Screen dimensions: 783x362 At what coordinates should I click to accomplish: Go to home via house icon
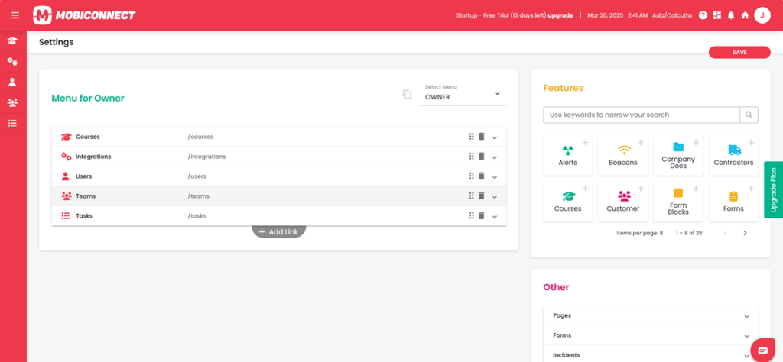(x=745, y=15)
